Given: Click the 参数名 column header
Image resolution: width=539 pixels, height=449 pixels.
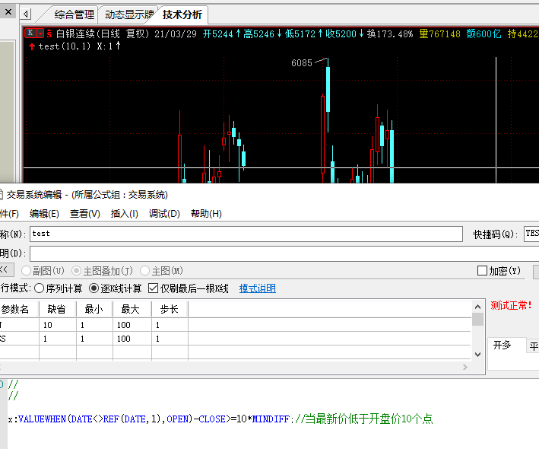Looking at the screenshot, I should [x=19, y=309].
